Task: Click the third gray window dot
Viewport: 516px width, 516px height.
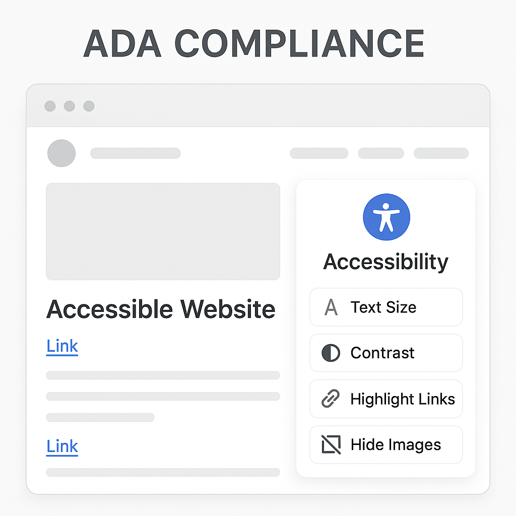Action: (x=89, y=106)
